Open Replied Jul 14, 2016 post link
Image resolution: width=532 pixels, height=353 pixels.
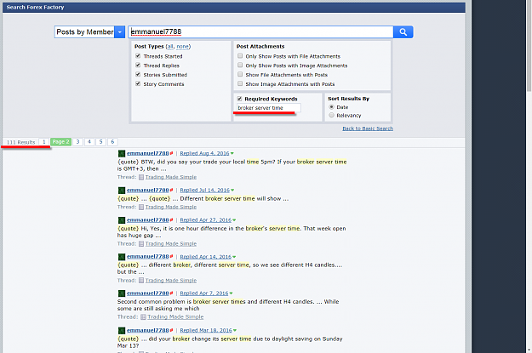204,191
